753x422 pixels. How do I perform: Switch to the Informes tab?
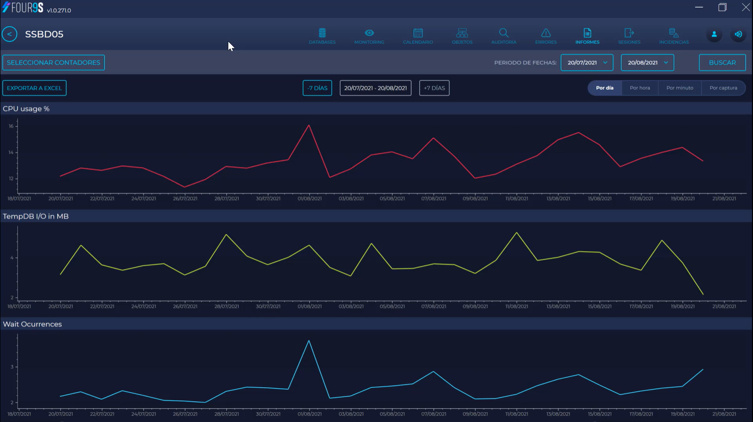(x=587, y=36)
